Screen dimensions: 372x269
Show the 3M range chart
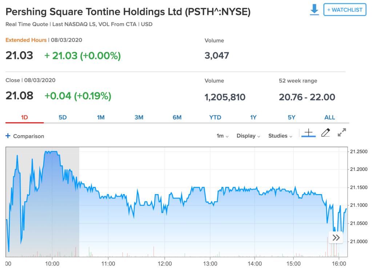coord(139,117)
